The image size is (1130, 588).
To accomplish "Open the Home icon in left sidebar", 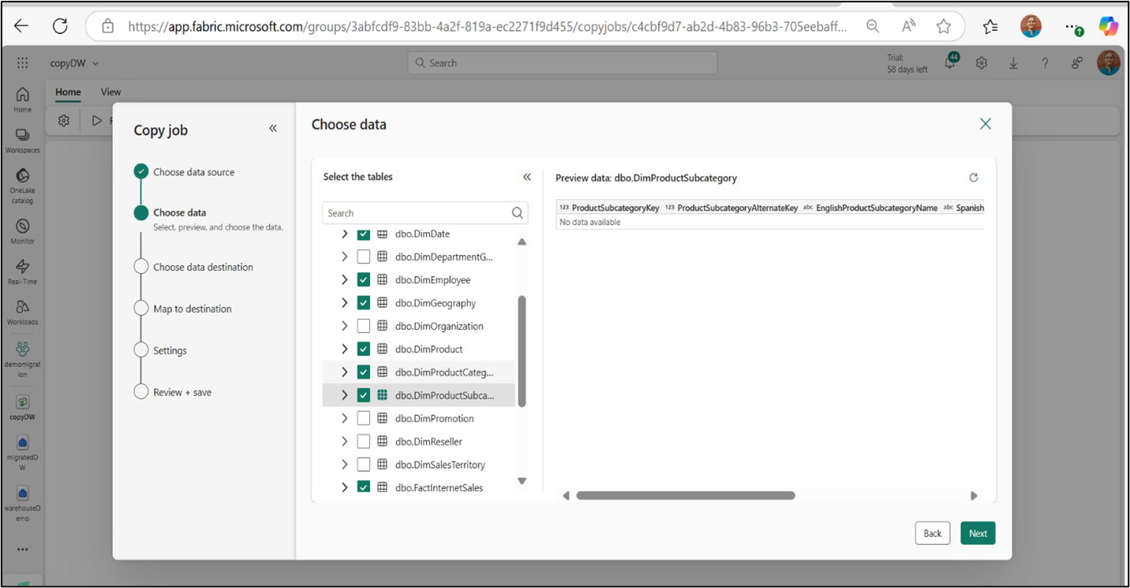I will [x=22, y=99].
